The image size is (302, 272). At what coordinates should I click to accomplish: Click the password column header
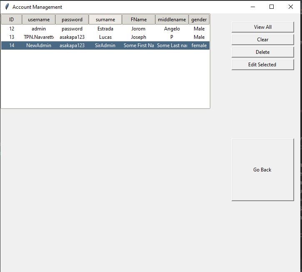click(x=72, y=20)
